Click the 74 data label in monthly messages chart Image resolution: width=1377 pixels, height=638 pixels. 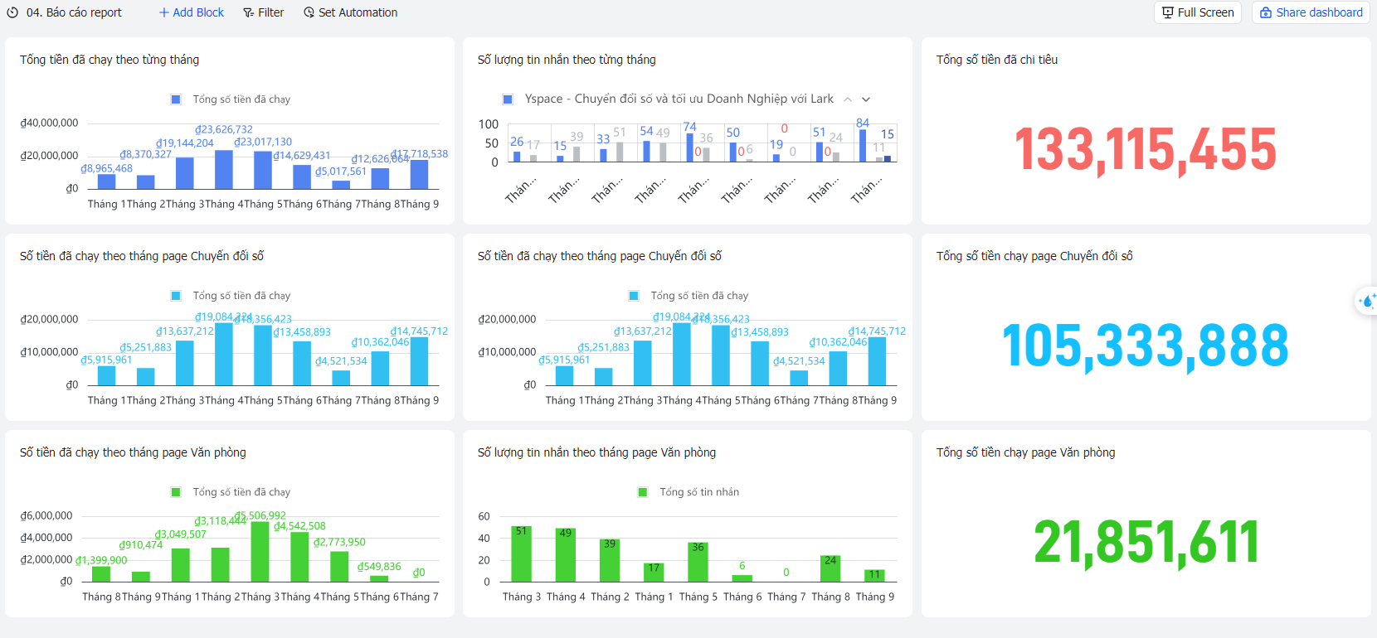(x=690, y=127)
